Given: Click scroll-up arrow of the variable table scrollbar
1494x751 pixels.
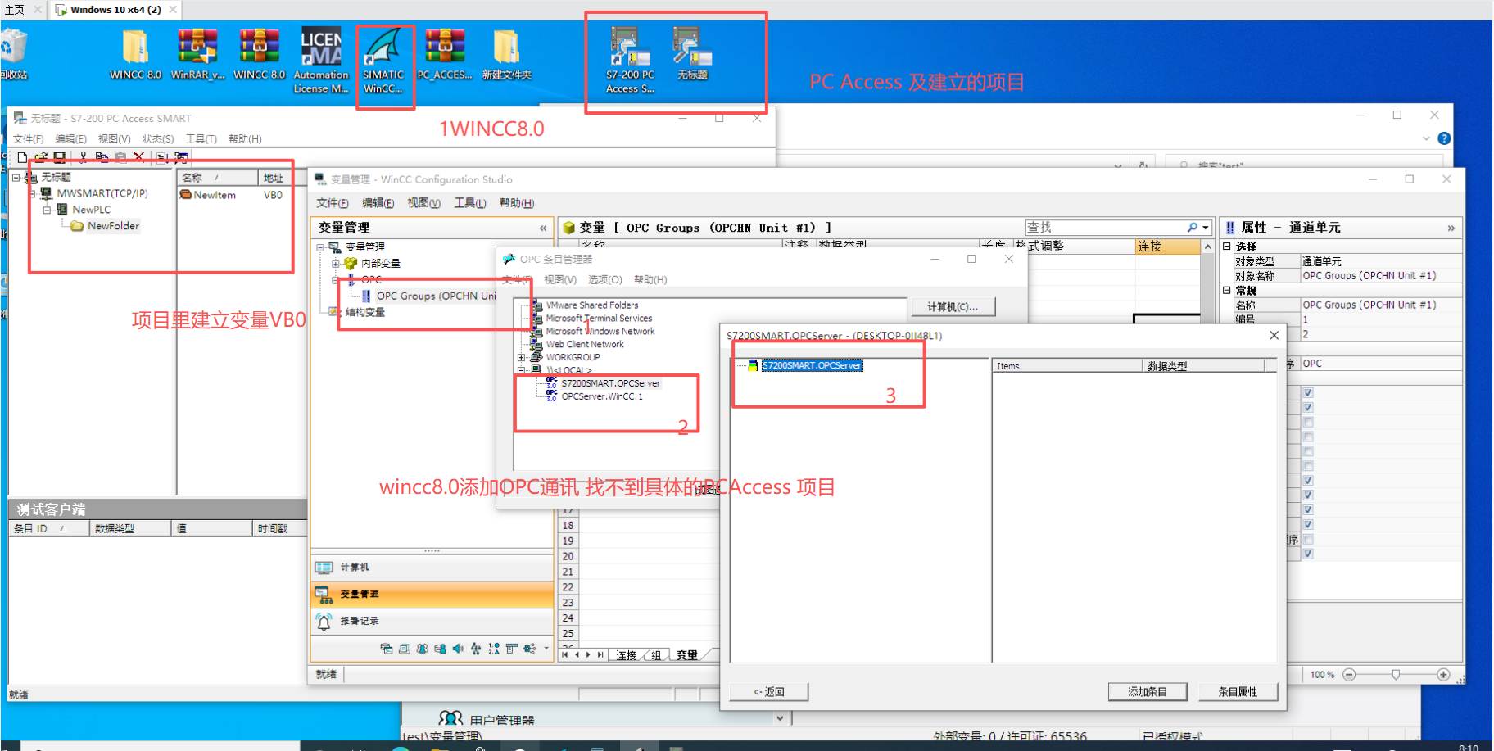Looking at the screenshot, I should (1207, 246).
